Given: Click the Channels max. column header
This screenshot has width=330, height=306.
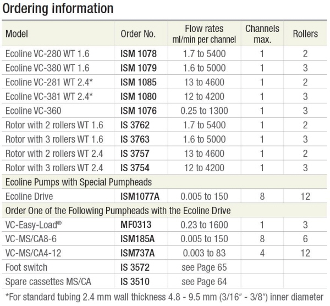Looking at the screenshot, I should (262, 34).
